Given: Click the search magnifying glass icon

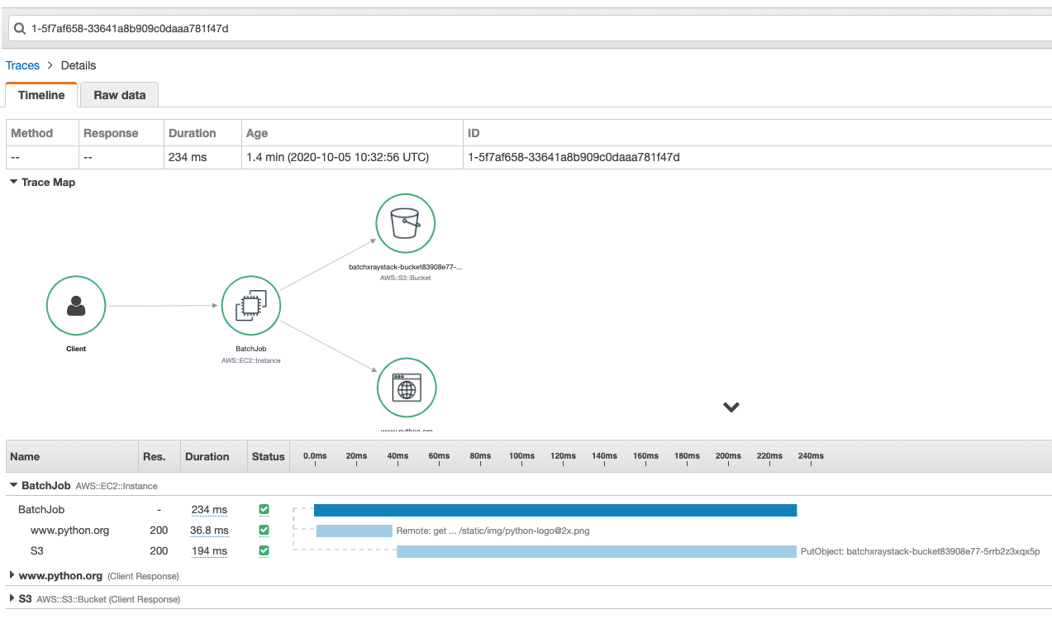Looking at the screenshot, I should [19, 27].
